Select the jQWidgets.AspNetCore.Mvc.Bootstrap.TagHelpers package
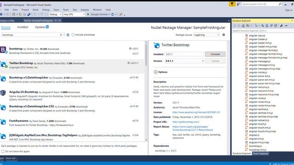This screenshot has width=294, height=165. coord(72,137)
